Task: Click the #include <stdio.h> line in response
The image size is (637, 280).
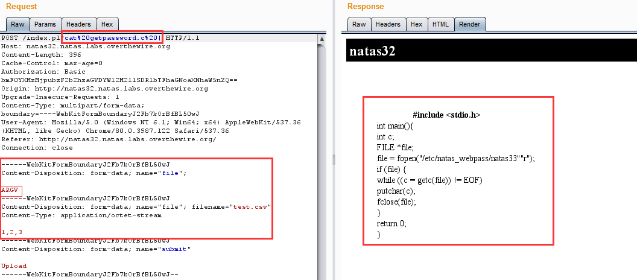Action: tap(446, 115)
